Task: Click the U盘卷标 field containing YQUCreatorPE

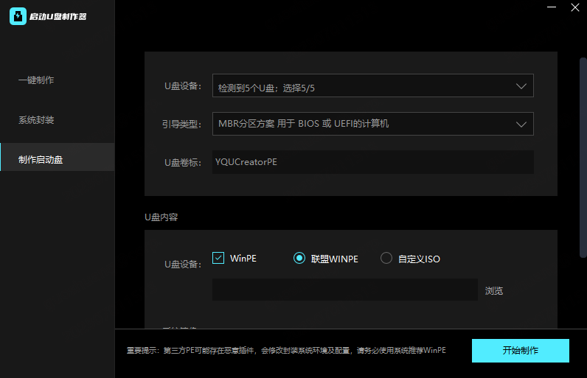Action: (x=372, y=162)
